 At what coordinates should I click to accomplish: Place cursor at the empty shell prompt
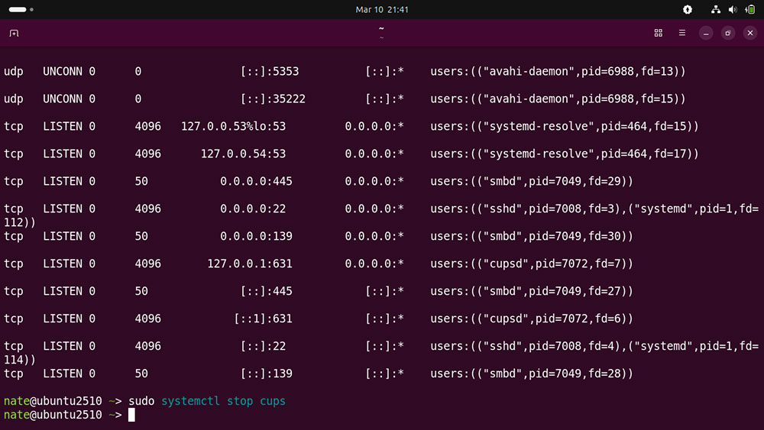pos(131,415)
